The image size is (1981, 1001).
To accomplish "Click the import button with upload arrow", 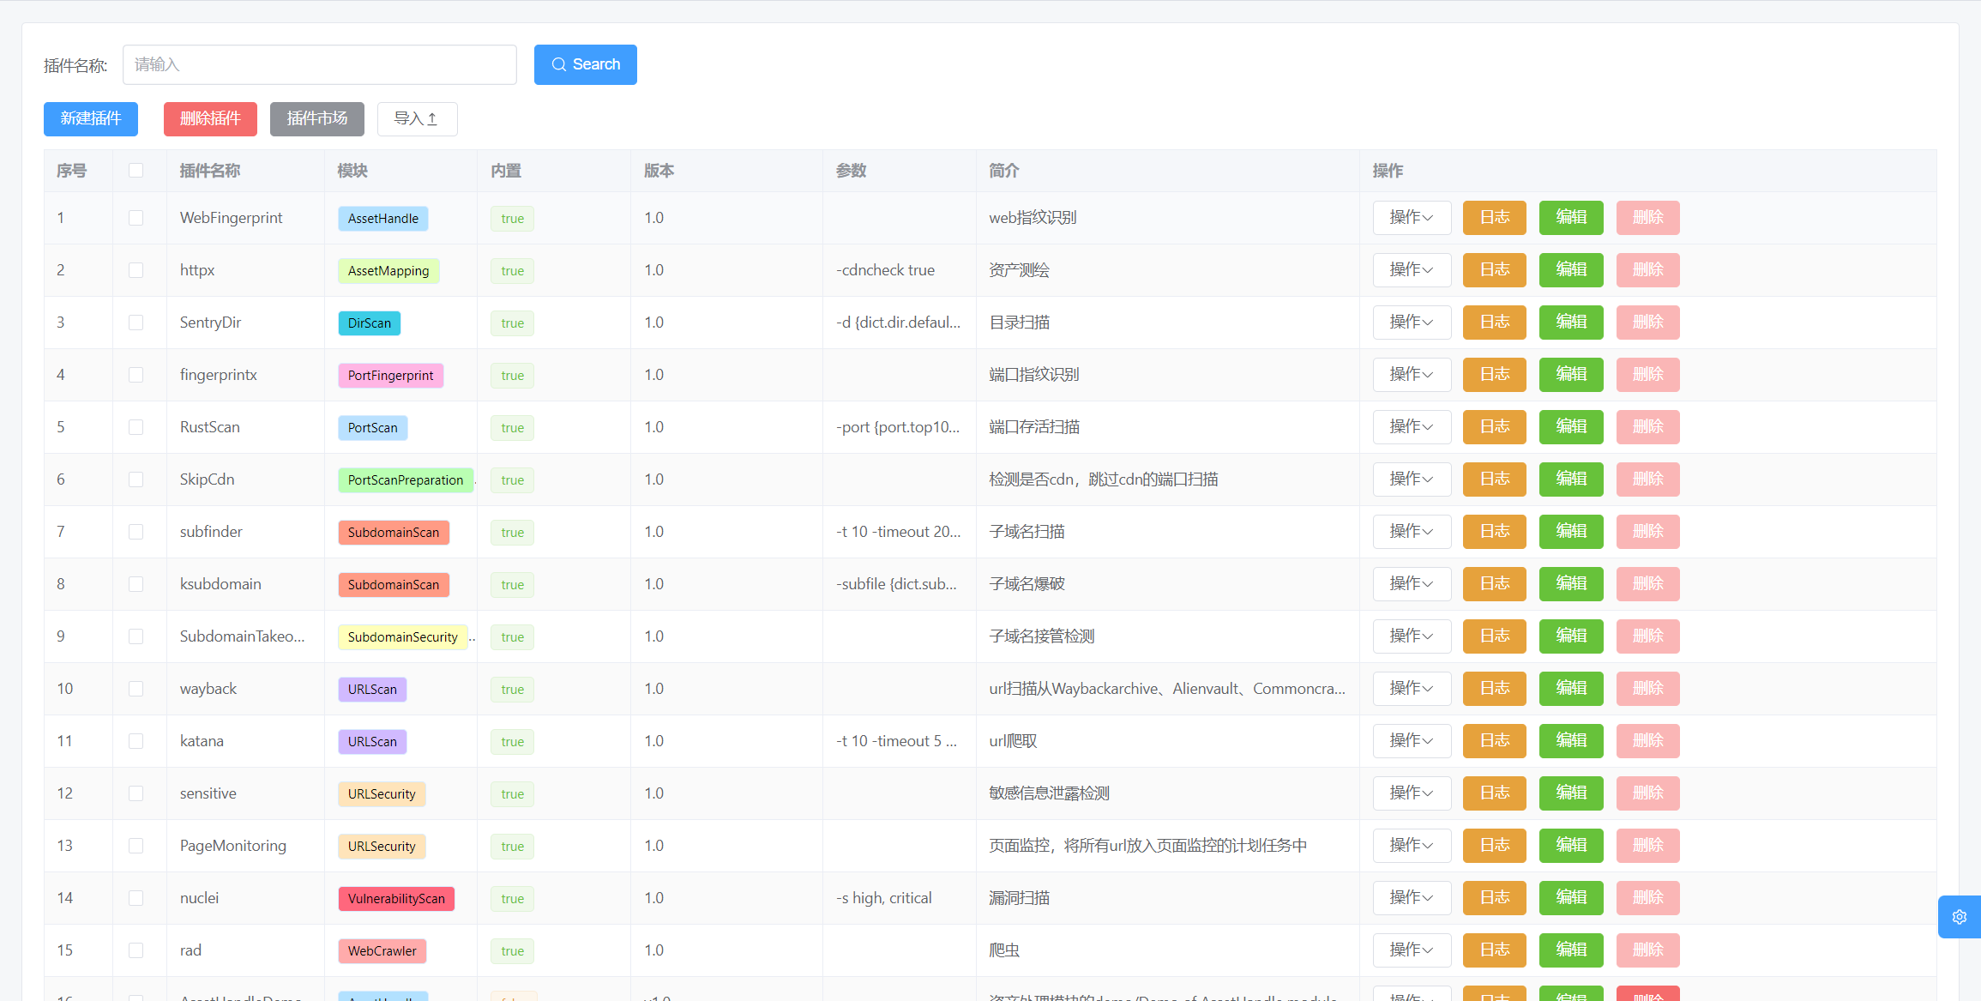I will 417,118.
